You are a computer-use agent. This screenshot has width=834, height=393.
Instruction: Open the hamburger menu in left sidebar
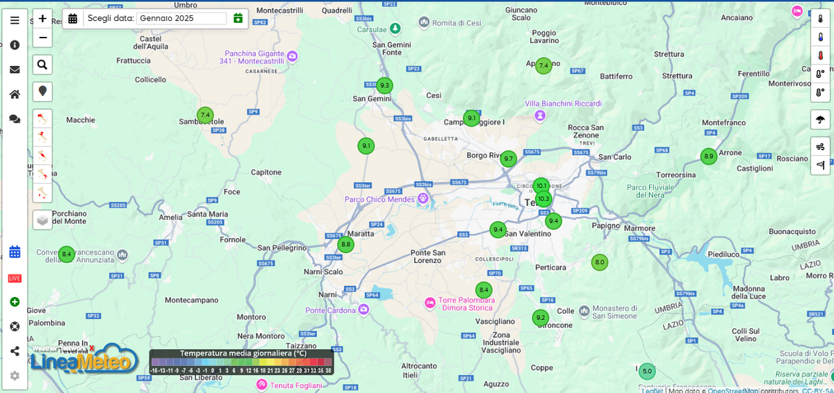tap(15, 20)
